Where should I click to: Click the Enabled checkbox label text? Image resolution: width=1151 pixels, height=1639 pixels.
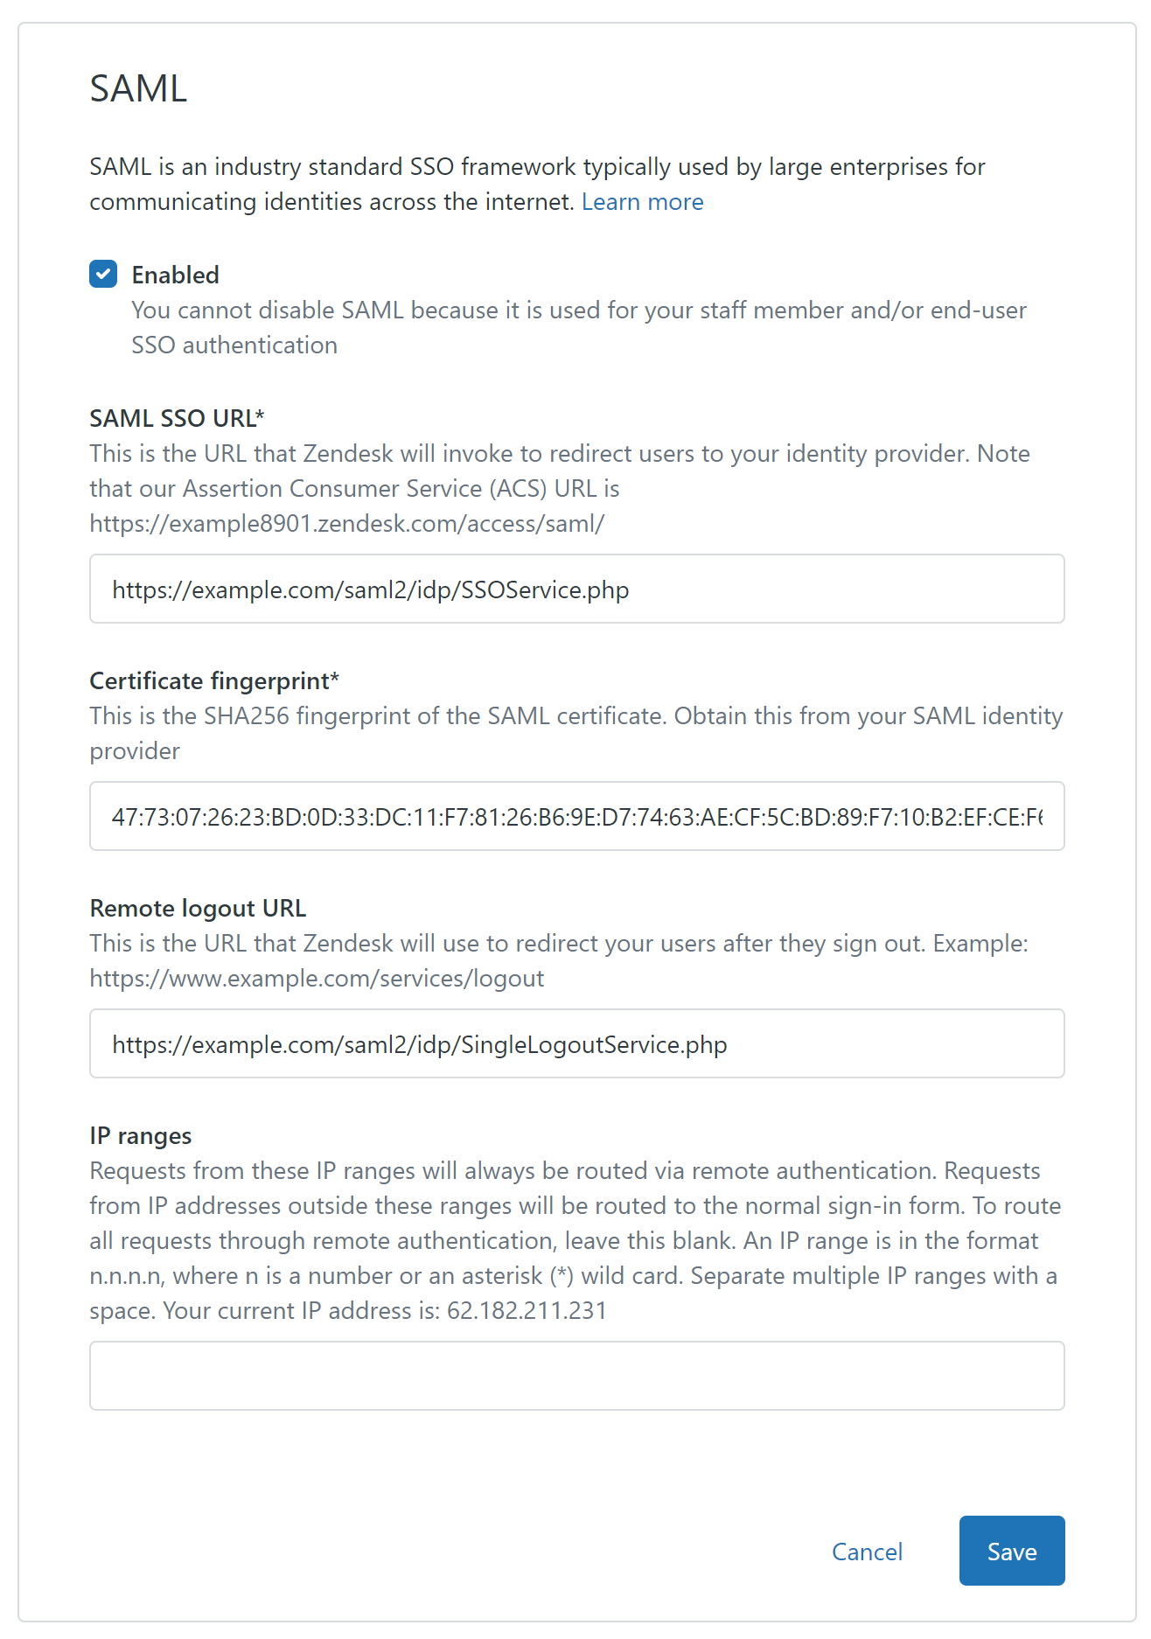175,275
